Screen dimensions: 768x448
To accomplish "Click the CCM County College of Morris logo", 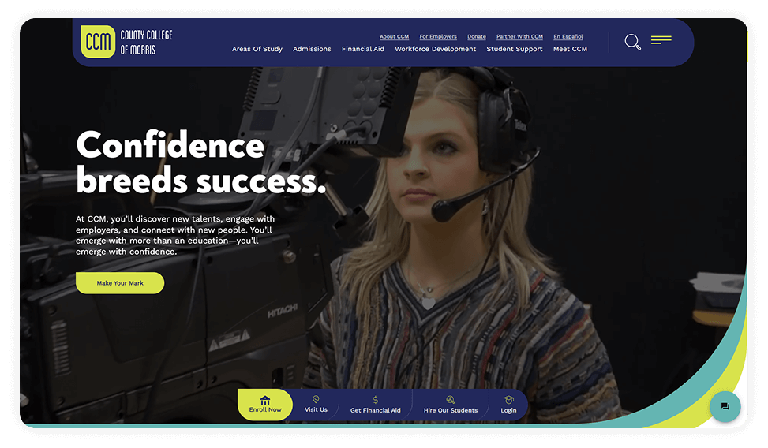I will pyautogui.click(x=126, y=42).
